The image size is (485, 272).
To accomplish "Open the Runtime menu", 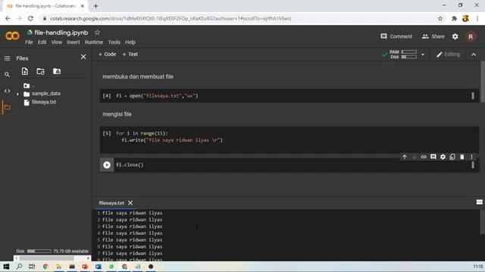I will coord(94,42).
